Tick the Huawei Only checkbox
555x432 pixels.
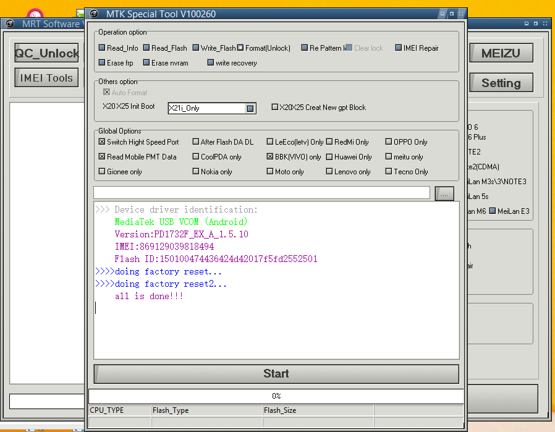pos(329,157)
